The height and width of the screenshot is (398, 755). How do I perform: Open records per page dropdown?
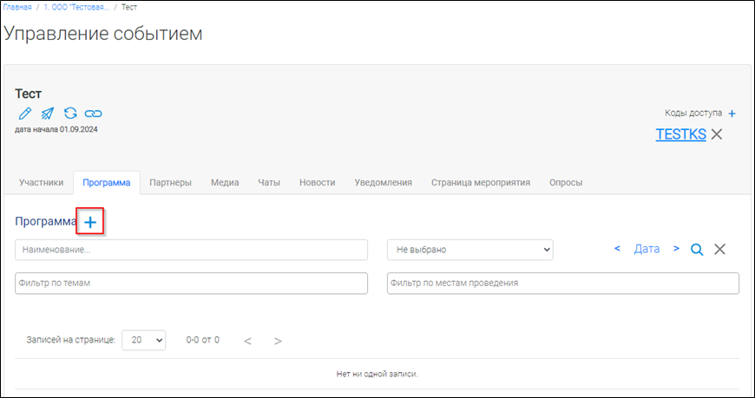point(144,341)
